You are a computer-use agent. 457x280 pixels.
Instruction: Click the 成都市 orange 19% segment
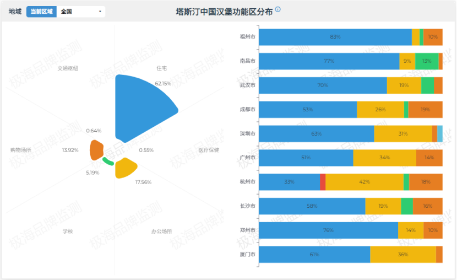pyautogui.click(x=425, y=110)
